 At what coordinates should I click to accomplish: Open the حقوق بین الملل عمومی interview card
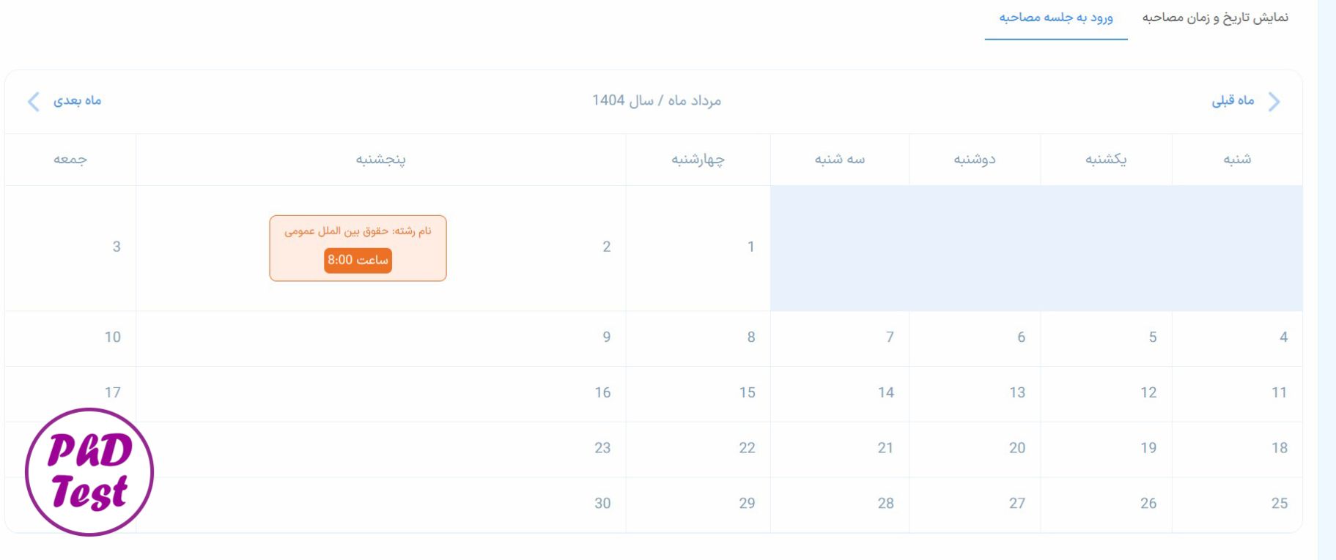click(358, 248)
